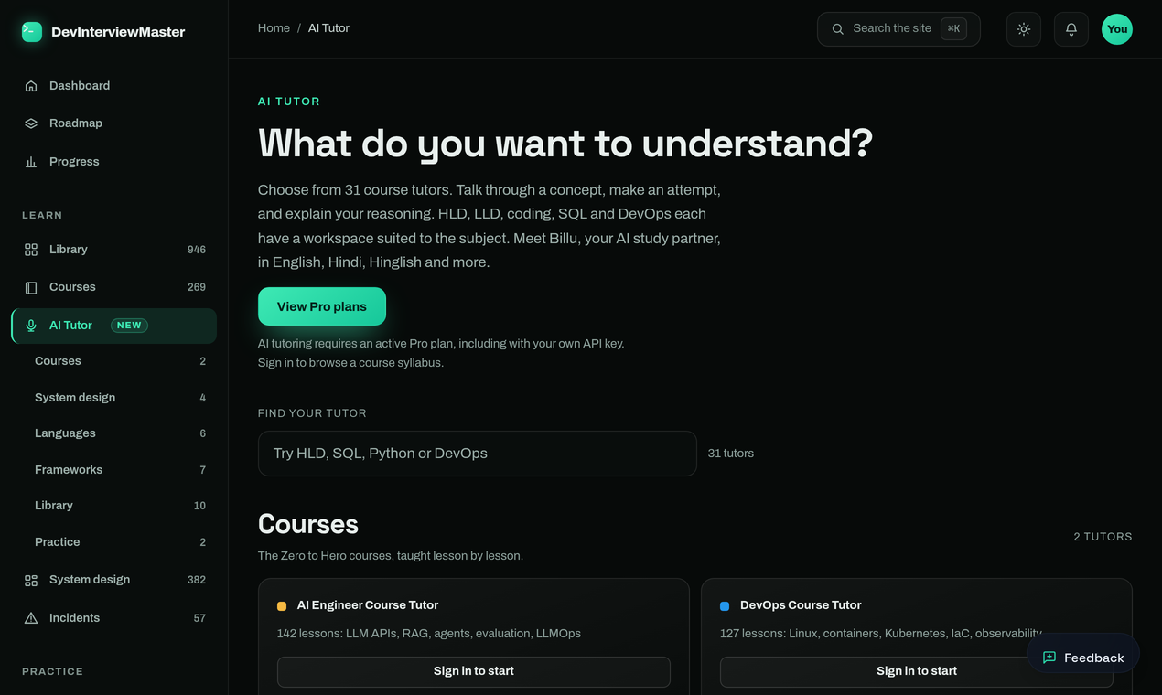
Task: Open AI Tutor sub-item Library
Action: coord(120,506)
